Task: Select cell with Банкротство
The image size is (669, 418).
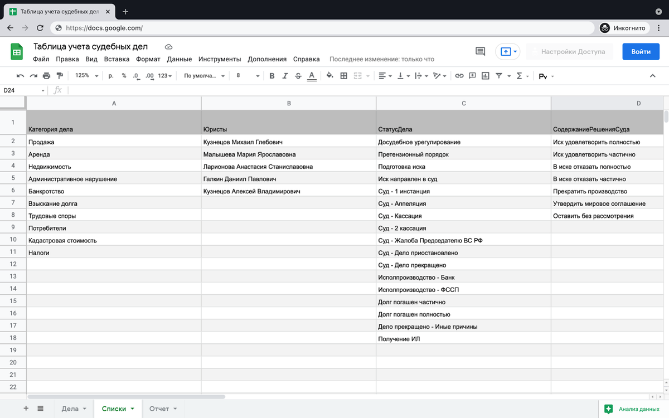Action: tap(114, 191)
